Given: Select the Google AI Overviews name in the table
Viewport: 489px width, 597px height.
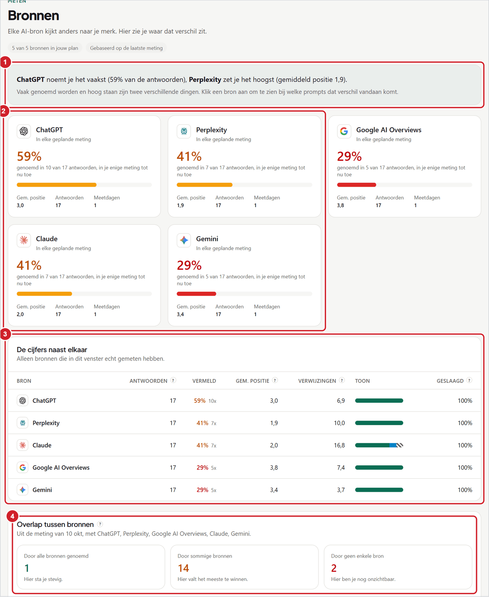Looking at the screenshot, I should pyautogui.click(x=61, y=468).
